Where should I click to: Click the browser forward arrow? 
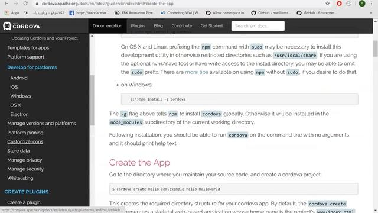coord(16,4)
